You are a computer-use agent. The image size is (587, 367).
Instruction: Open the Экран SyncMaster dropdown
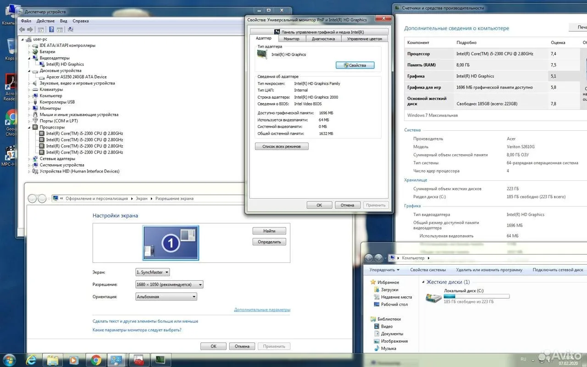(153, 272)
